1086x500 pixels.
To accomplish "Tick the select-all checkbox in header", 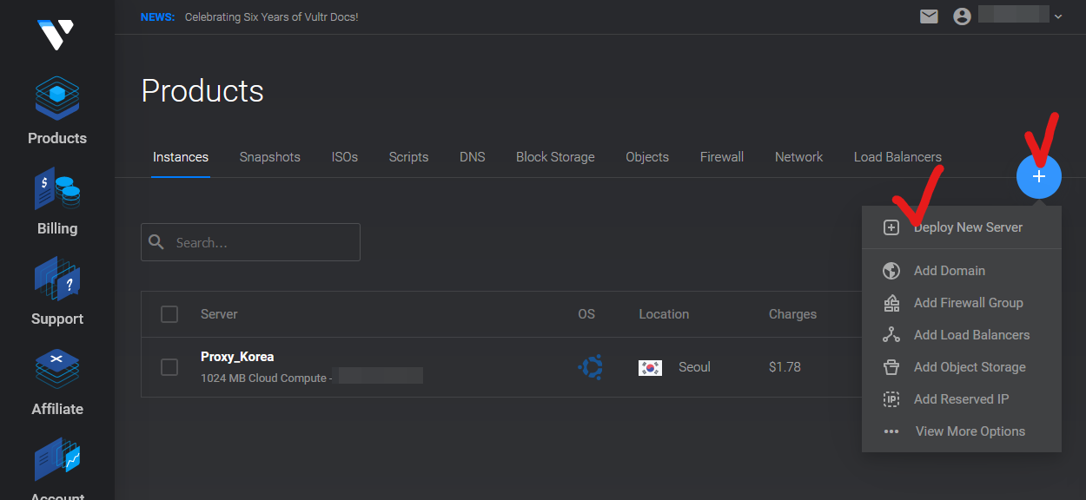I will coord(169,314).
